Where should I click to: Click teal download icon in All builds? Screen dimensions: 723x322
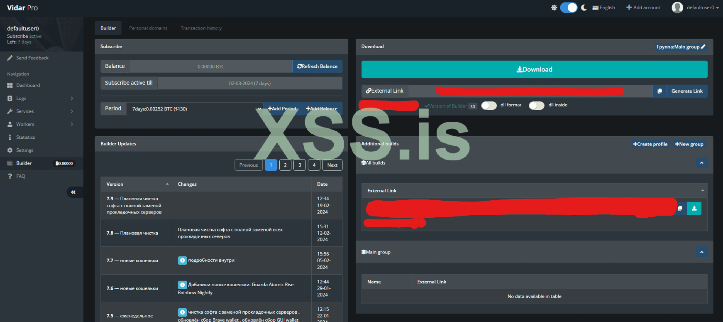point(694,208)
